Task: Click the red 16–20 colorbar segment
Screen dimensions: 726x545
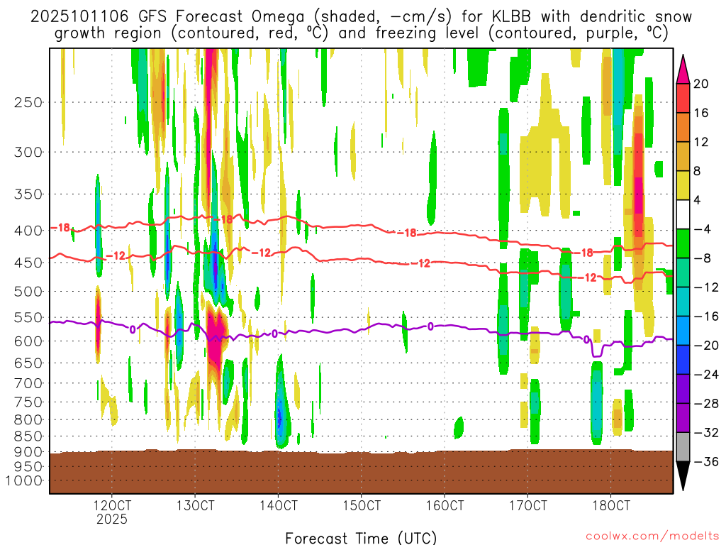Action: tap(683, 98)
